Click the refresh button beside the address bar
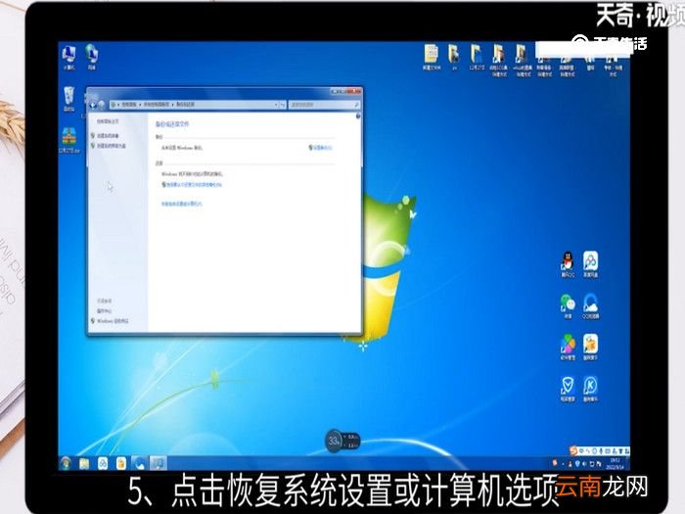This screenshot has width=685, height=514. point(283,105)
